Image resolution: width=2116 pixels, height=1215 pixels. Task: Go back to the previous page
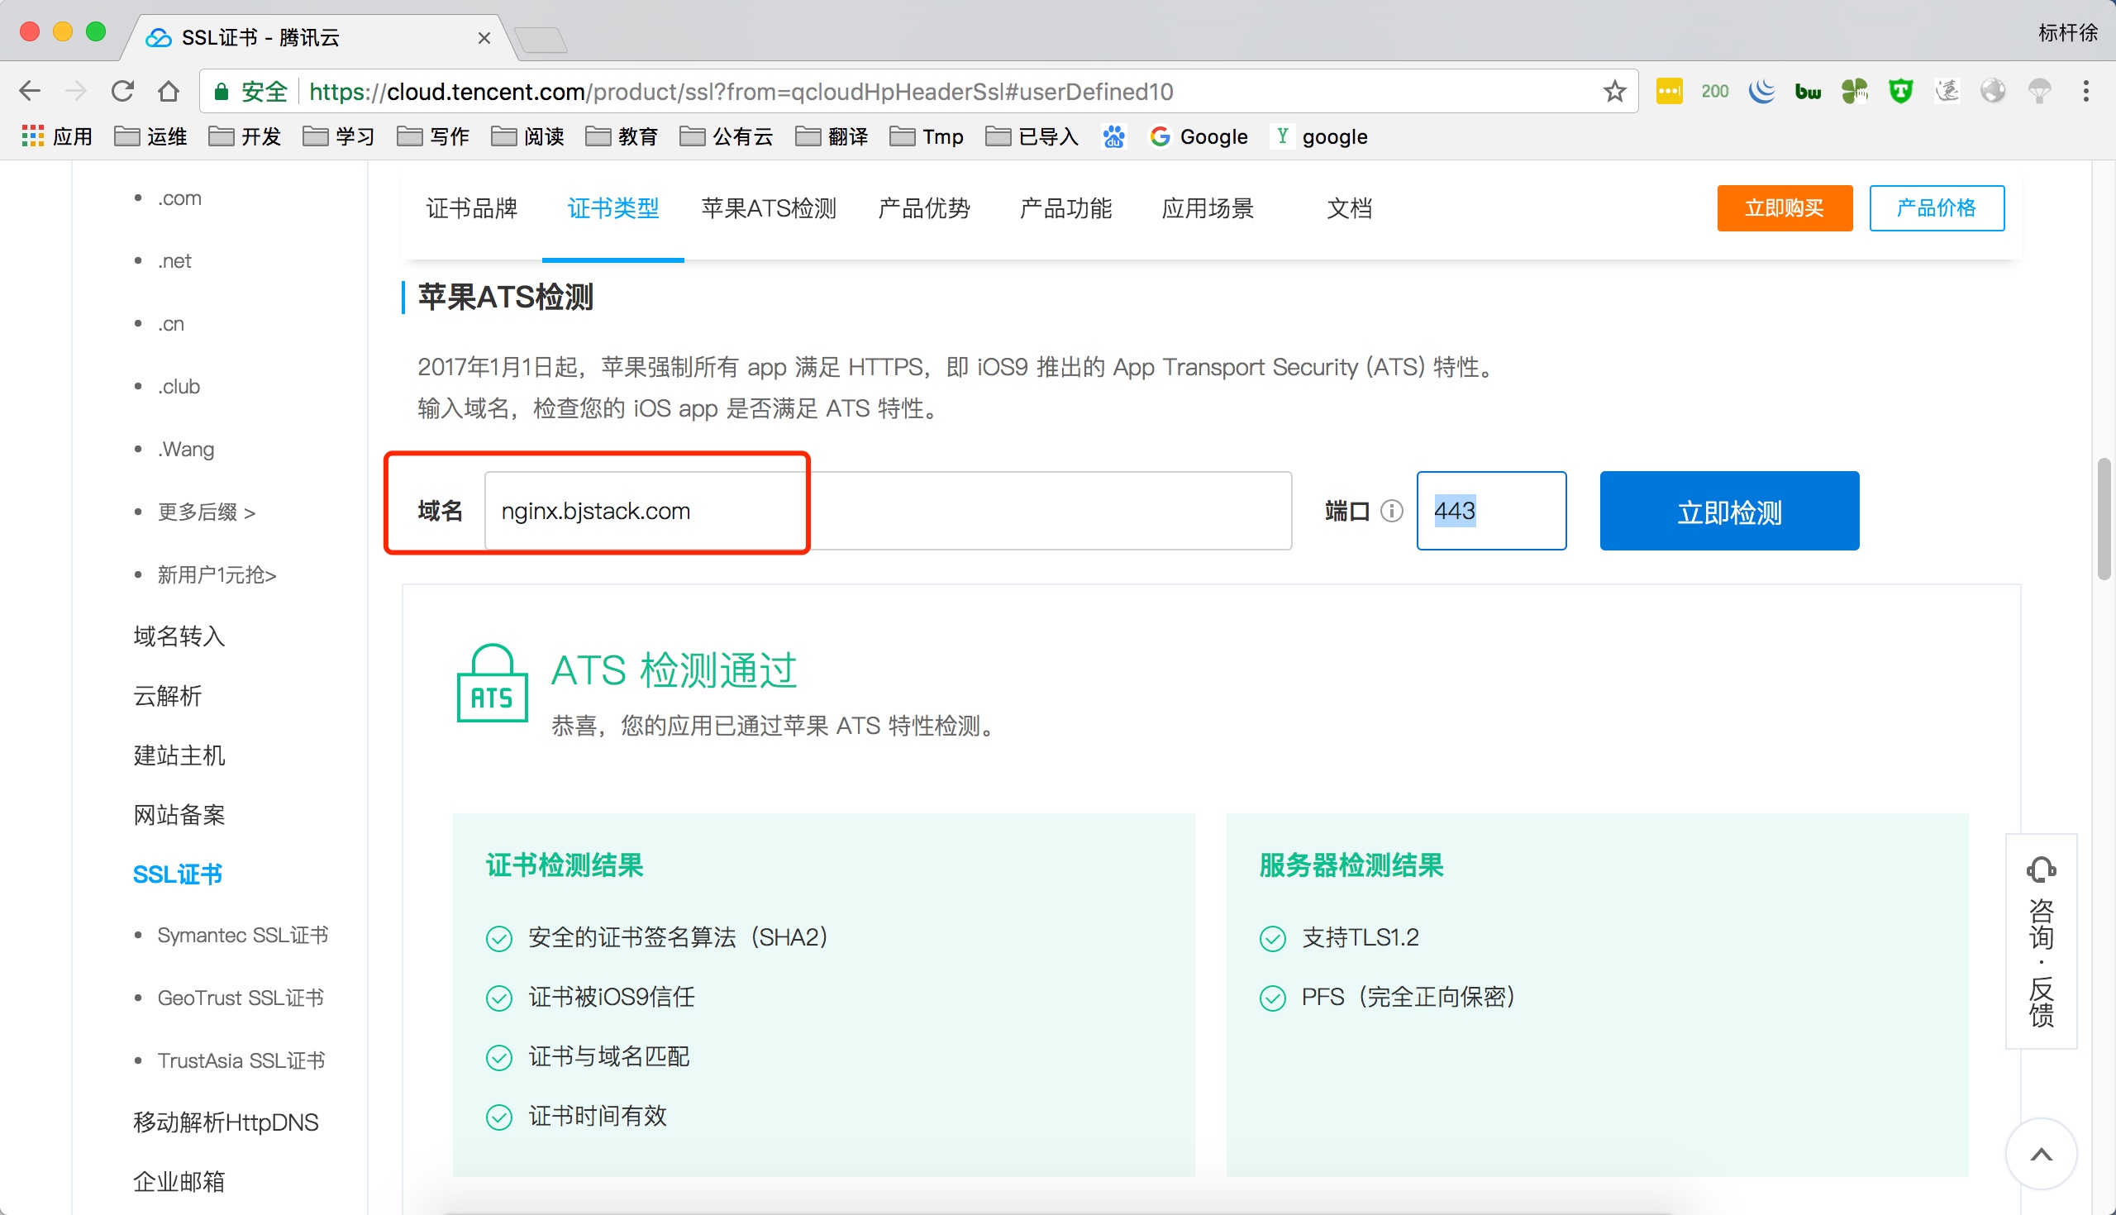point(29,91)
